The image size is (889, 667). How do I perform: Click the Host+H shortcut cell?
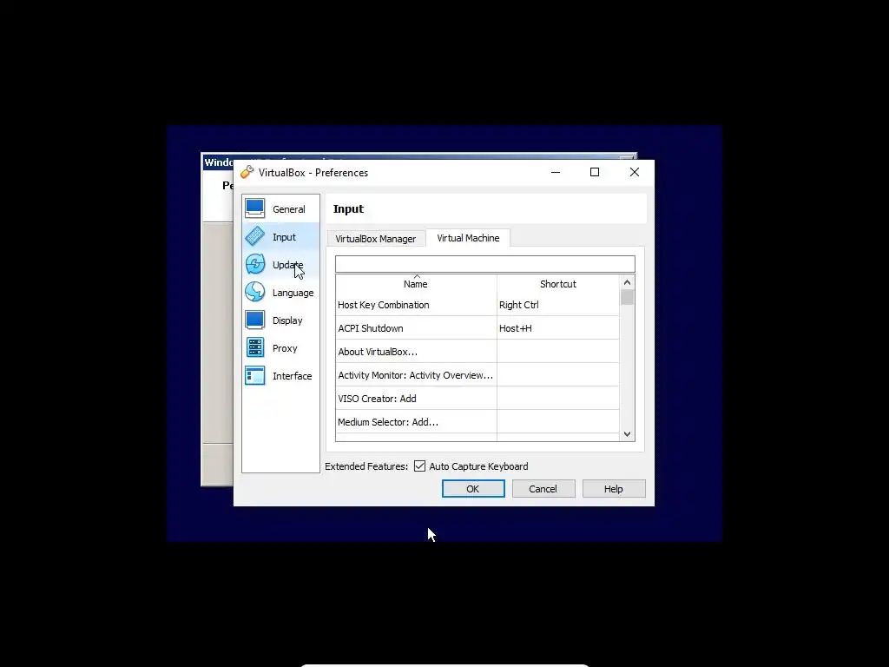click(558, 327)
